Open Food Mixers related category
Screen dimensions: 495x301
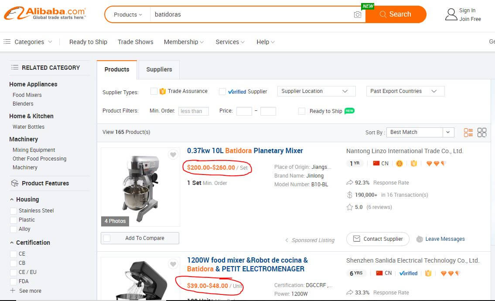tap(27, 95)
